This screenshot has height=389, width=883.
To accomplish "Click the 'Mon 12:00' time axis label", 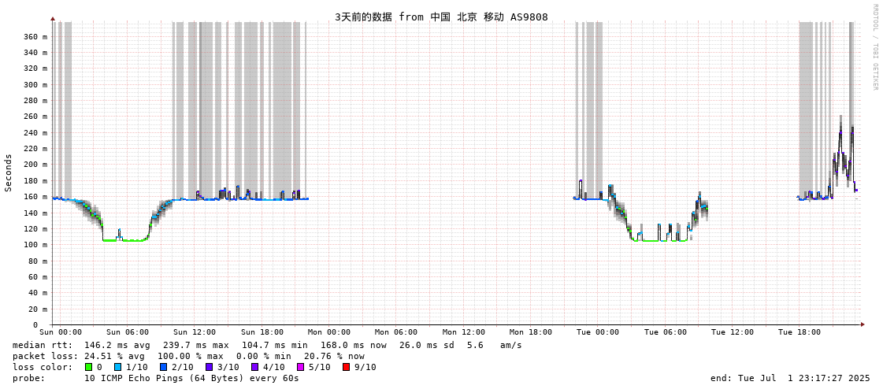I will (464, 332).
